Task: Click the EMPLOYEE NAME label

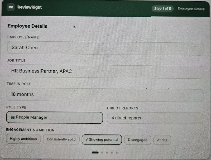Action: coord(23,37)
